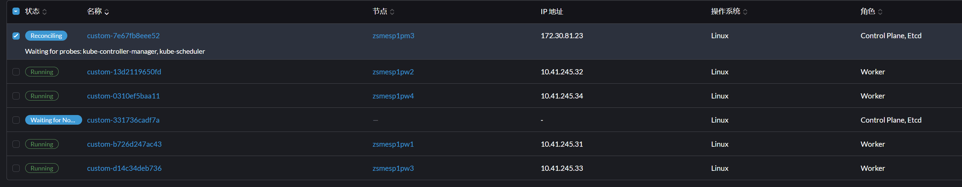
Task: Tick checkbox for custom-d14c34deb736 row
Action: 16,168
